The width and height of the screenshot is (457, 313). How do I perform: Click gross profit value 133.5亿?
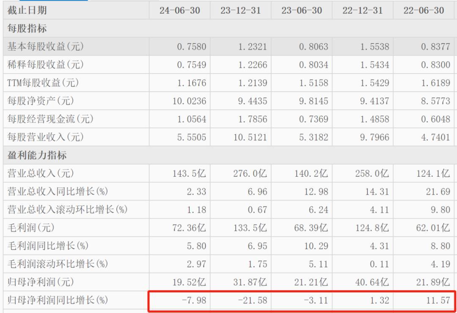point(250,228)
